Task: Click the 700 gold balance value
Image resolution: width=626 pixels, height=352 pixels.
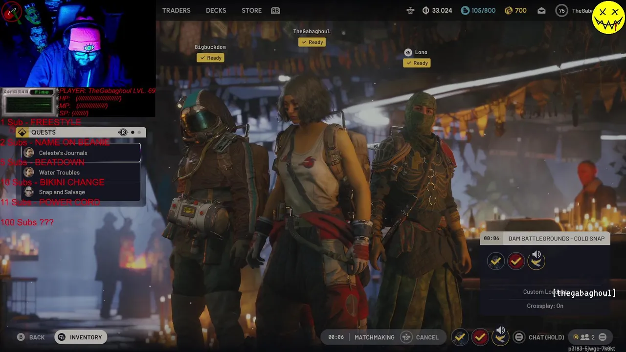Action: (x=521, y=10)
